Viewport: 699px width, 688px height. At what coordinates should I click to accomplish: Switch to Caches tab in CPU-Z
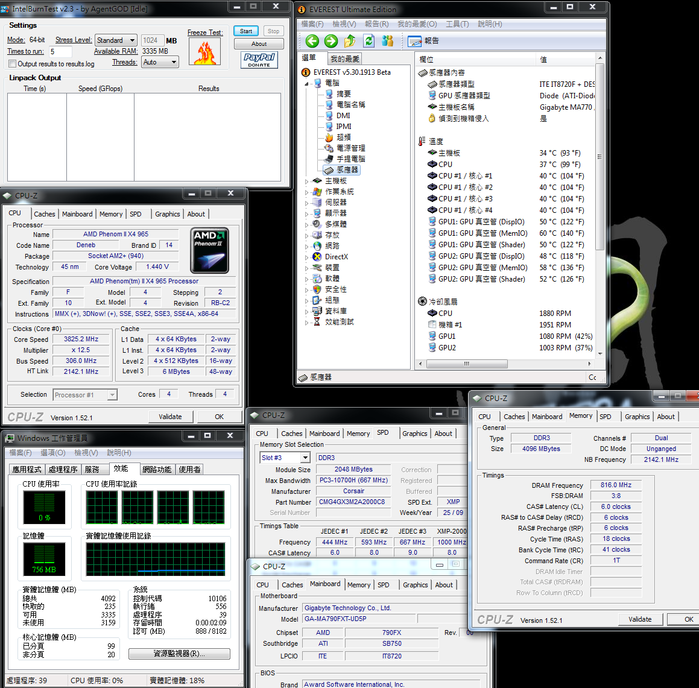(44, 214)
